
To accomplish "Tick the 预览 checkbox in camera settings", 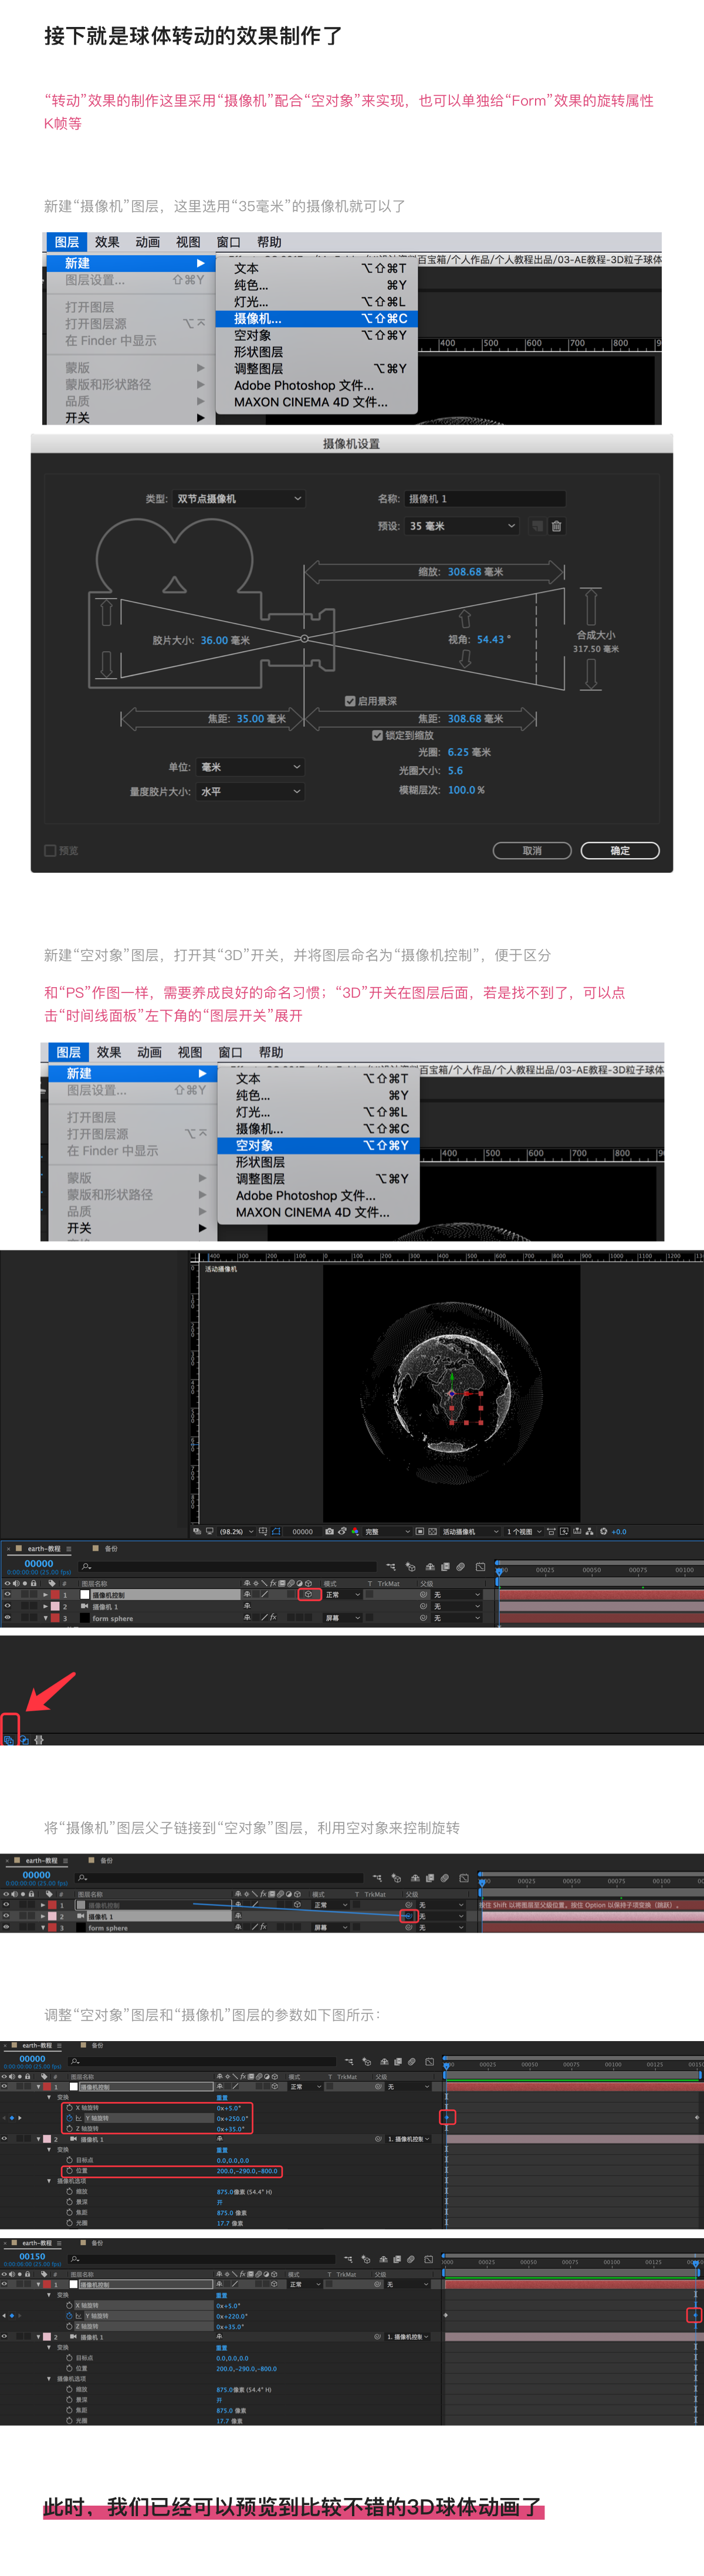I will pos(50,850).
